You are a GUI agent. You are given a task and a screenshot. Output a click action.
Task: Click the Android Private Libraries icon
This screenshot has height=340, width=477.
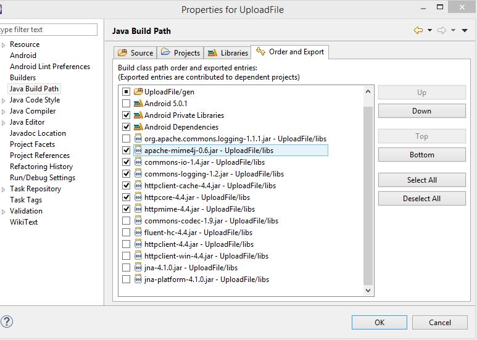coord(138,115)
